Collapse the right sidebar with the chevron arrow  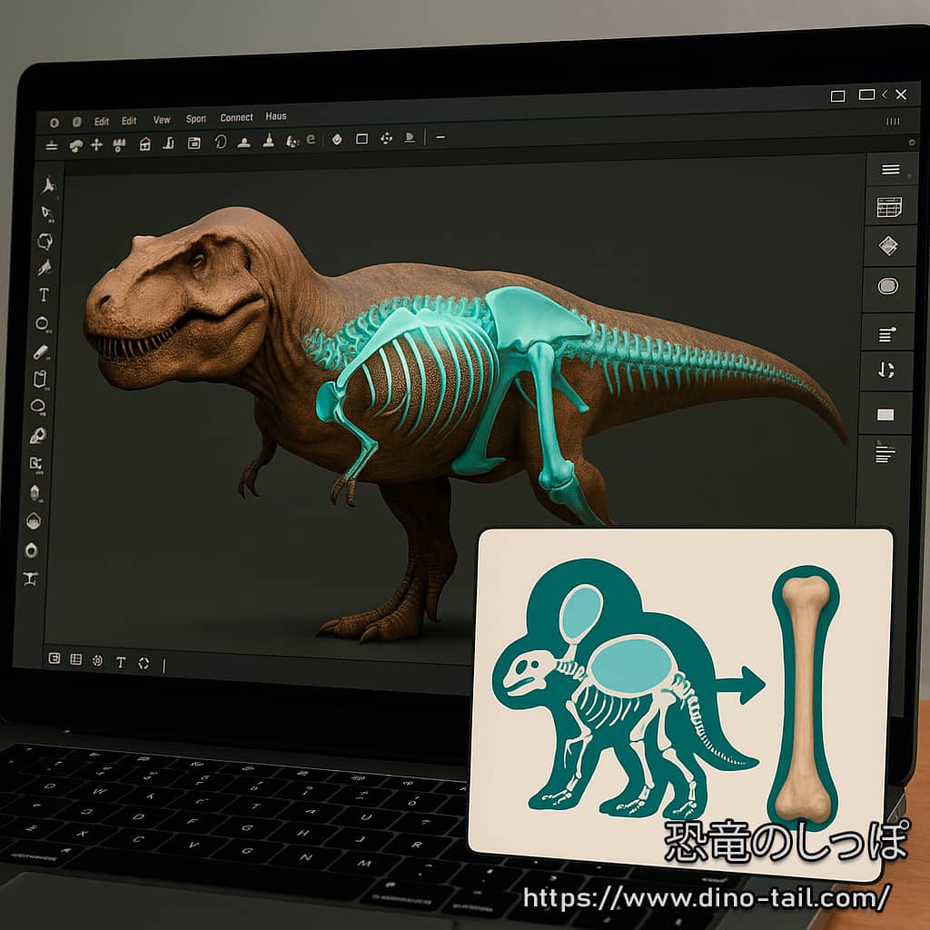(883, 94)
